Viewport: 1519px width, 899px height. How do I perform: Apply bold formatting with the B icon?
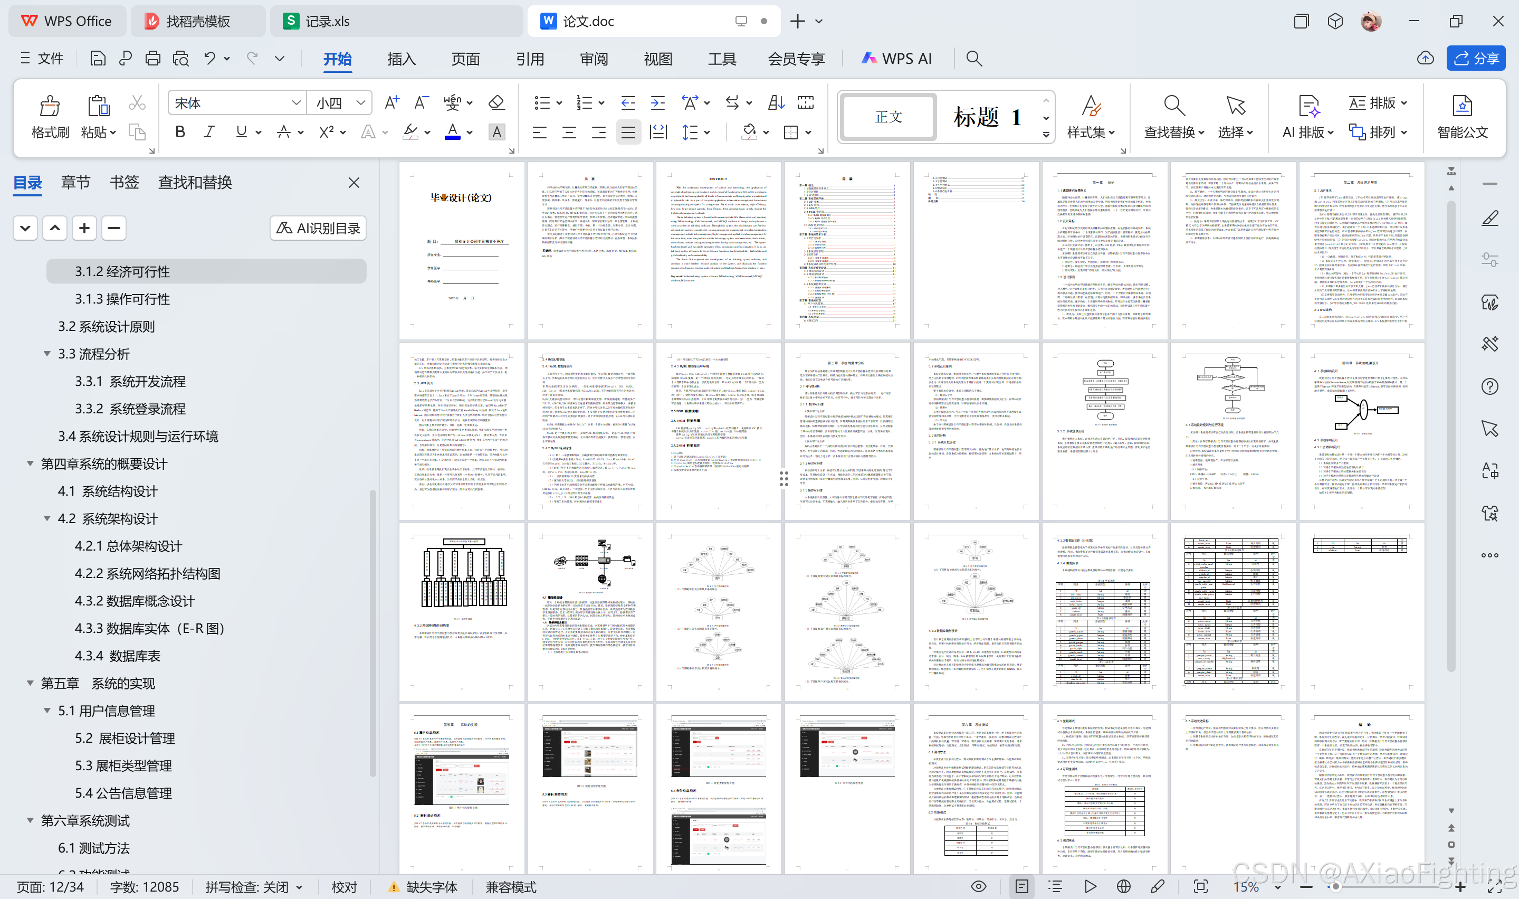(x=180, y=132)
